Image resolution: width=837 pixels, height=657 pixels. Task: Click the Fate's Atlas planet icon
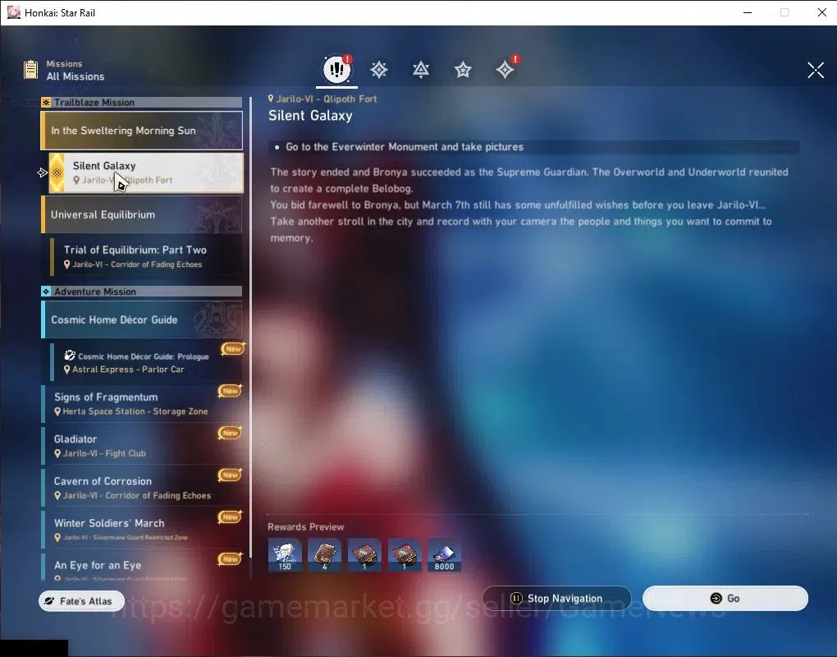click(49, 601)
